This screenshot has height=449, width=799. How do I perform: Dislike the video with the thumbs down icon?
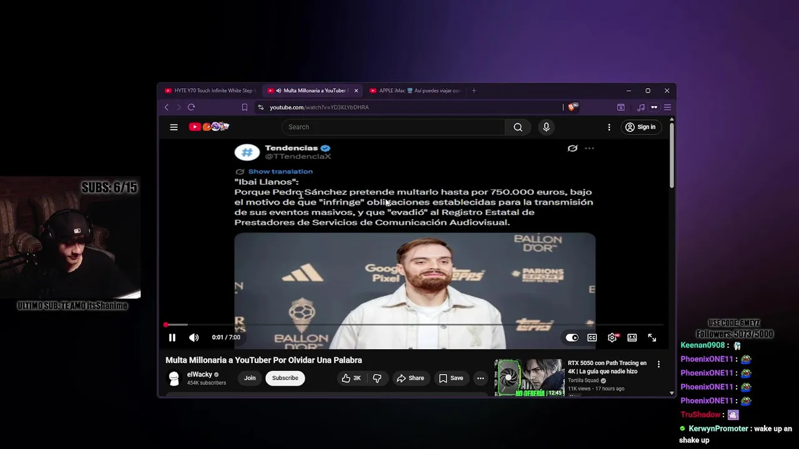(x=377, y=378)
